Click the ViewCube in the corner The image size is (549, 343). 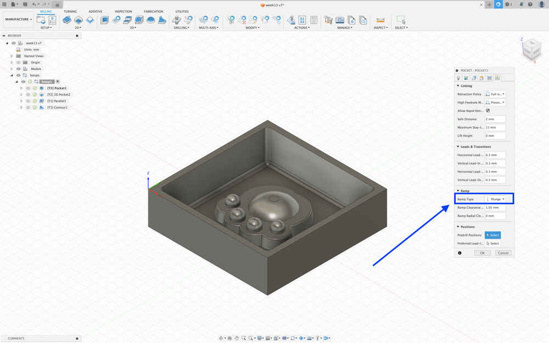[x=532, y=50]
